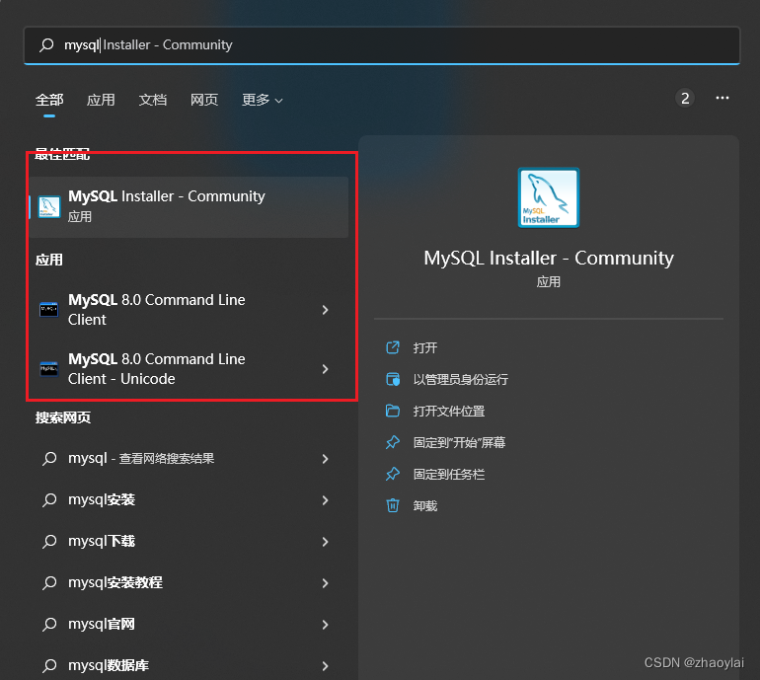This screenshot has width=760, height=680.
Task: Click 打开 to launch MySQL Installer
Action: tap(425, 348)
